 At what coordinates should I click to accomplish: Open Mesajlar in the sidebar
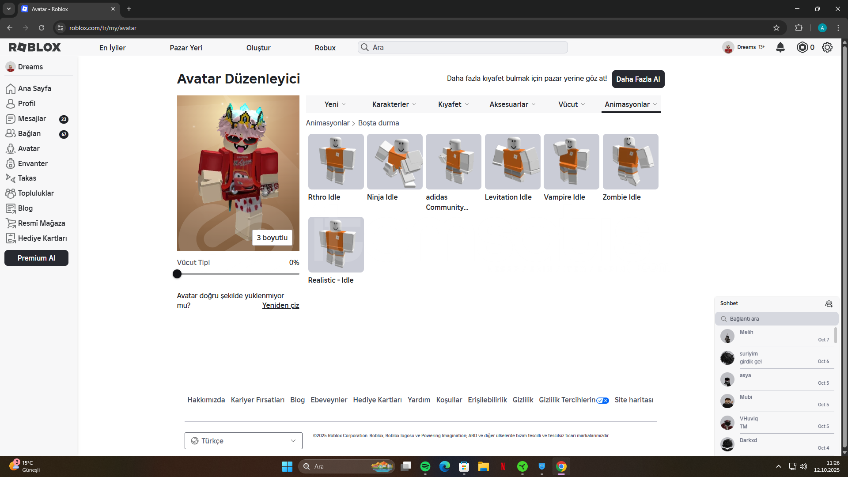tap(32, 118)
